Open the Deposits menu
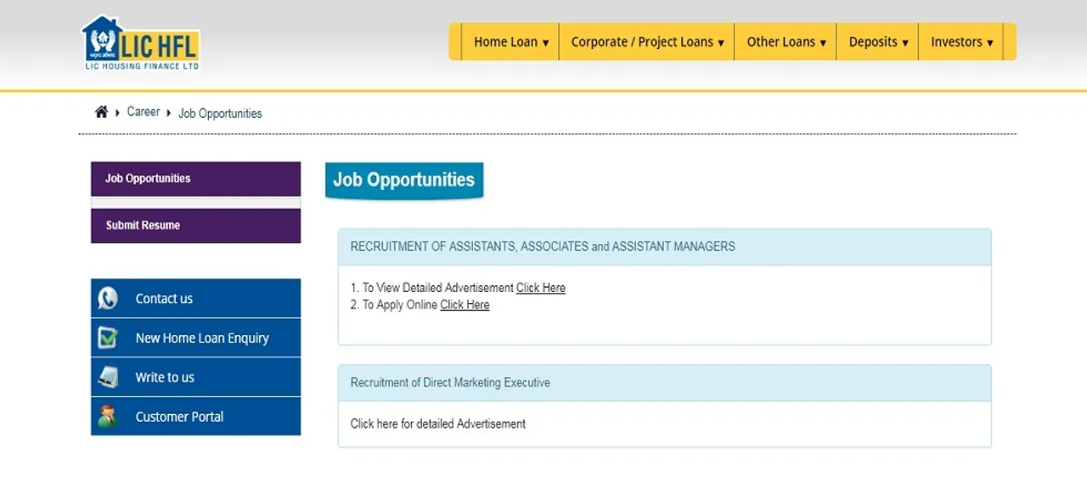Viewport: 1087px width, 499px height. [x=878, y=42]
